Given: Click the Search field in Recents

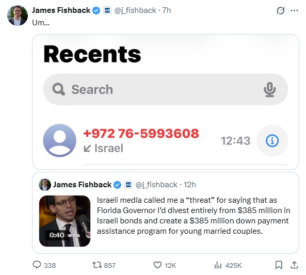Looking at the screenshot, I should click(166, 89).
